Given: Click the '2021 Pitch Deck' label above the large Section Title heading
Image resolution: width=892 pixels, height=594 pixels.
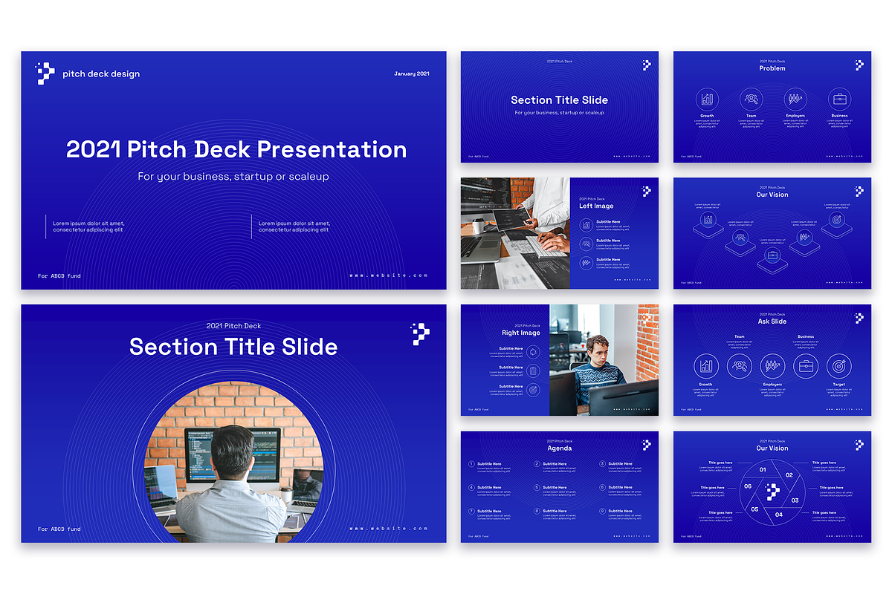Looking at the screenshot, I should click(233, 326).
